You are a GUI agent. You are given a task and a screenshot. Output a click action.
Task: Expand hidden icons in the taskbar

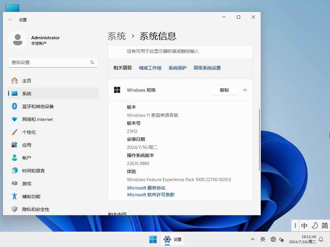(x=253, y=239)
